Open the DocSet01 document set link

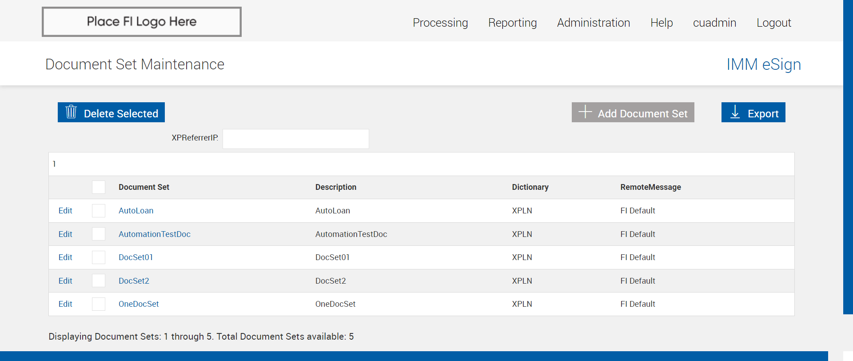coord(136,257)
